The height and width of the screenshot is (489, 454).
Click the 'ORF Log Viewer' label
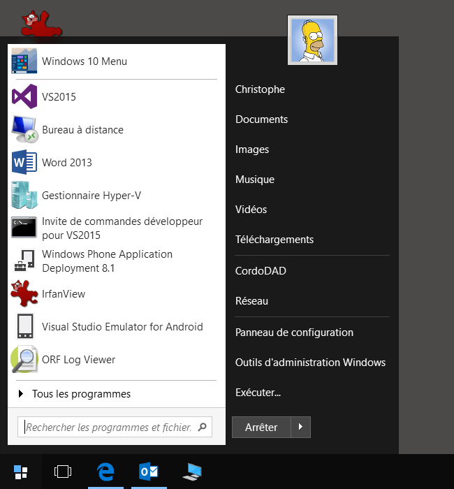pyautogui.click(x=78, y=360)
